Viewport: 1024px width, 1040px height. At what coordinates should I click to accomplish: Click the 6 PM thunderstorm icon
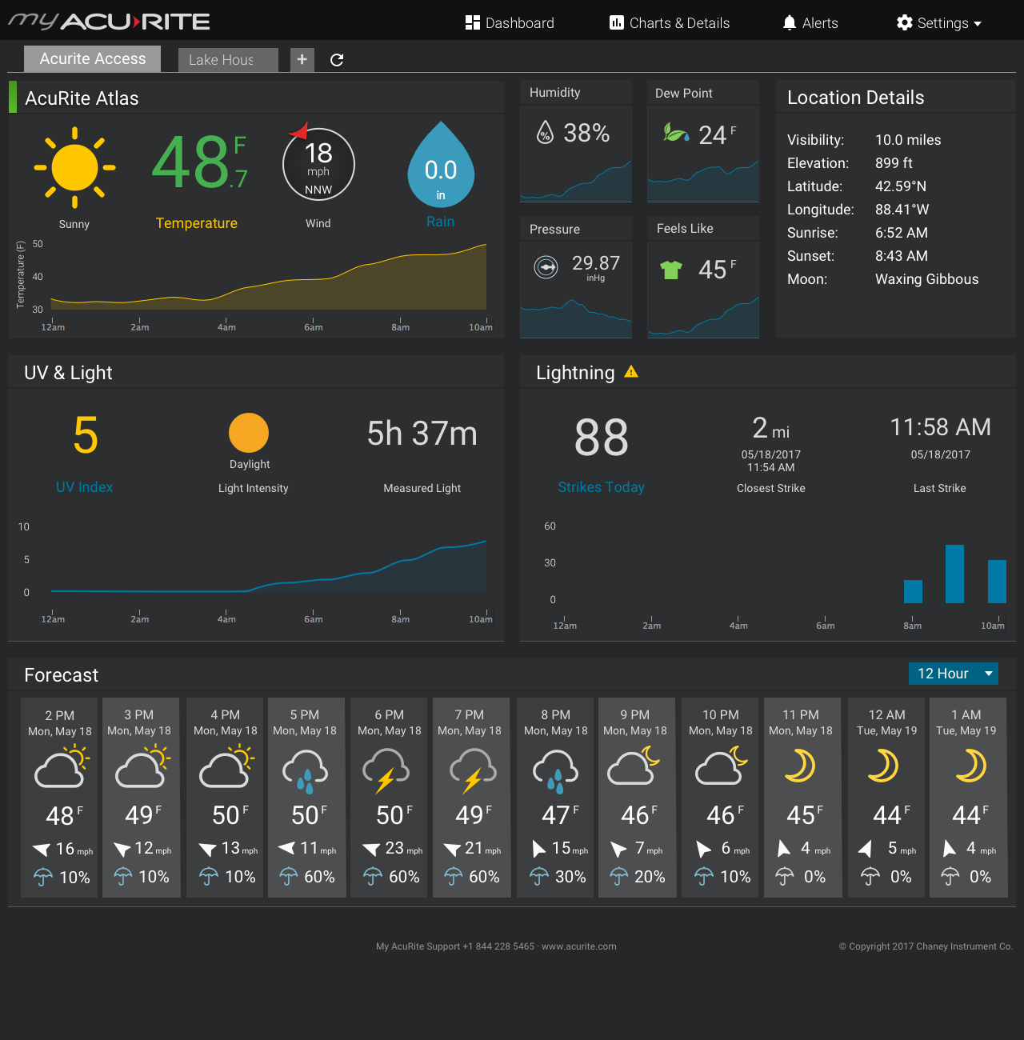coord(386,770)
